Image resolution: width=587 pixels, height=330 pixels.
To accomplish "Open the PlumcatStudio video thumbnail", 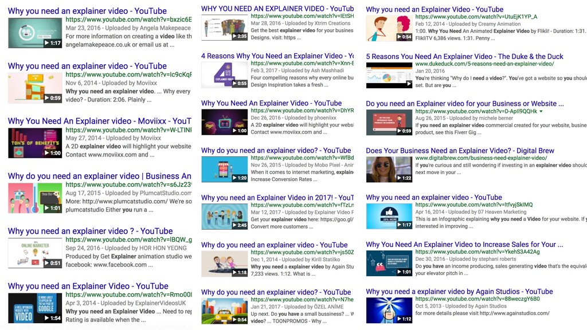I will (35, 198).
